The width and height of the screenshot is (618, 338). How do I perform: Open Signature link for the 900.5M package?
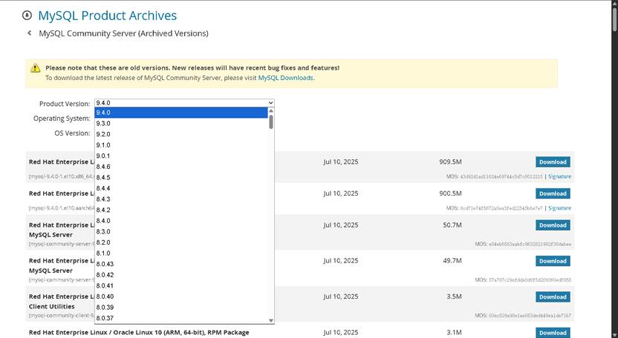[559, 208]
